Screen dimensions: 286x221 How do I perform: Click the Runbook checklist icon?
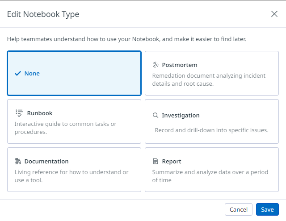point(18,113)
